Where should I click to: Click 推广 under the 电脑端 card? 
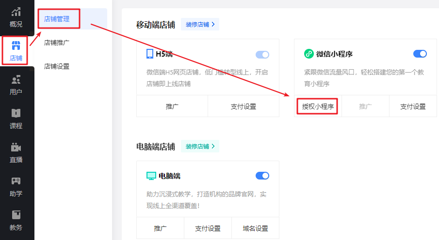click(160, 228)
